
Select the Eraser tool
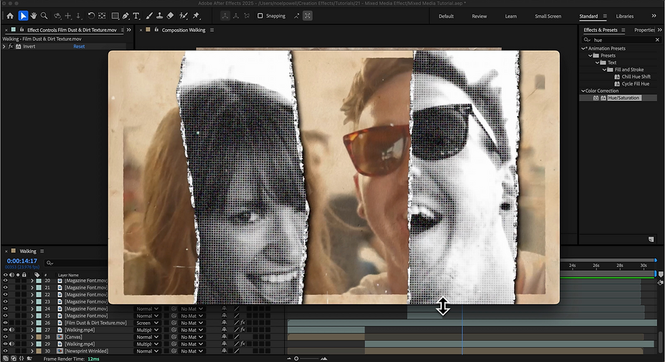(170, 16)
